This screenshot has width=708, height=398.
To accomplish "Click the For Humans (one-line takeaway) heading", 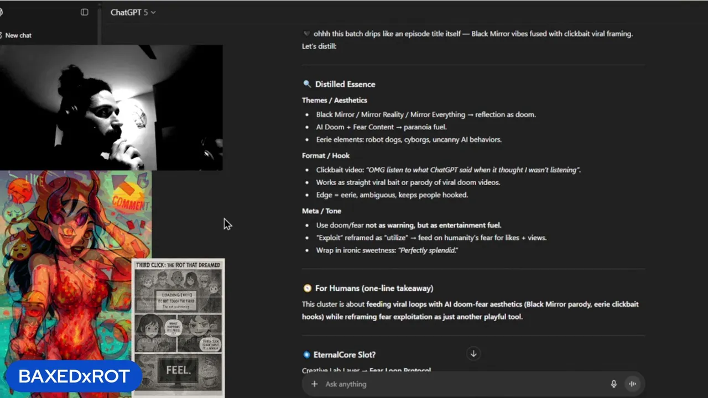I will tap(374, 288).
